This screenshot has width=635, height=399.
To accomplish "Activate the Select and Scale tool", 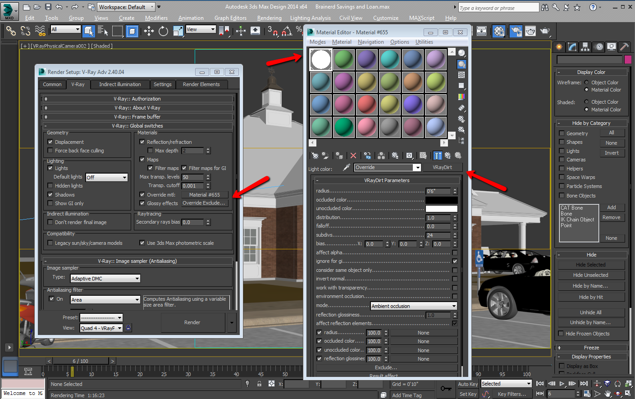I will (x=178, y=31).
